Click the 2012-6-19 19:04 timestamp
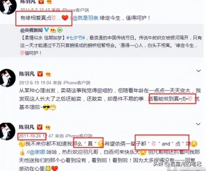Screen dimensions: 206x171 coord(35,83)
